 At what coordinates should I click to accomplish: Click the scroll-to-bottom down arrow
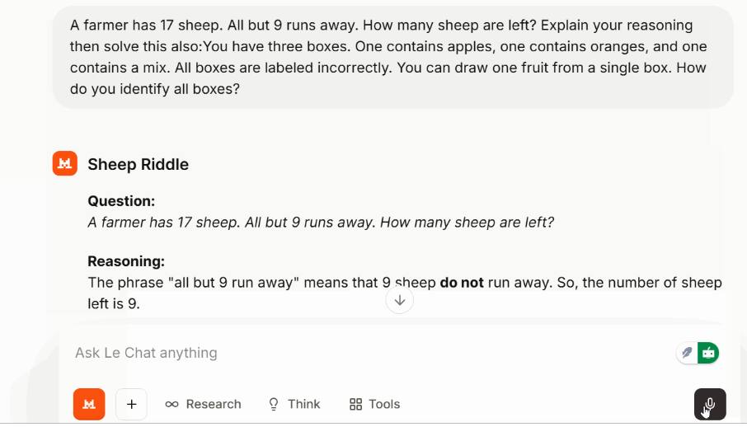click(x=400, y=300)
